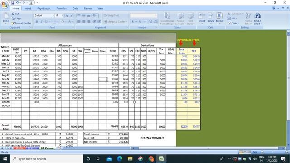Open the fill color picker

[x=66, y=22]
